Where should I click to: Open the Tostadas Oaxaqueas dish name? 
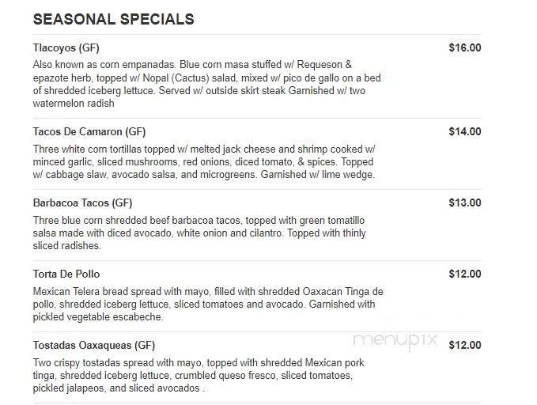click(x=82, y=346)
